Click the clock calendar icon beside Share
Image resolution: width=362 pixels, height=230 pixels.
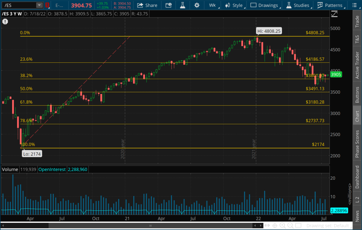(x=168, y=5)
